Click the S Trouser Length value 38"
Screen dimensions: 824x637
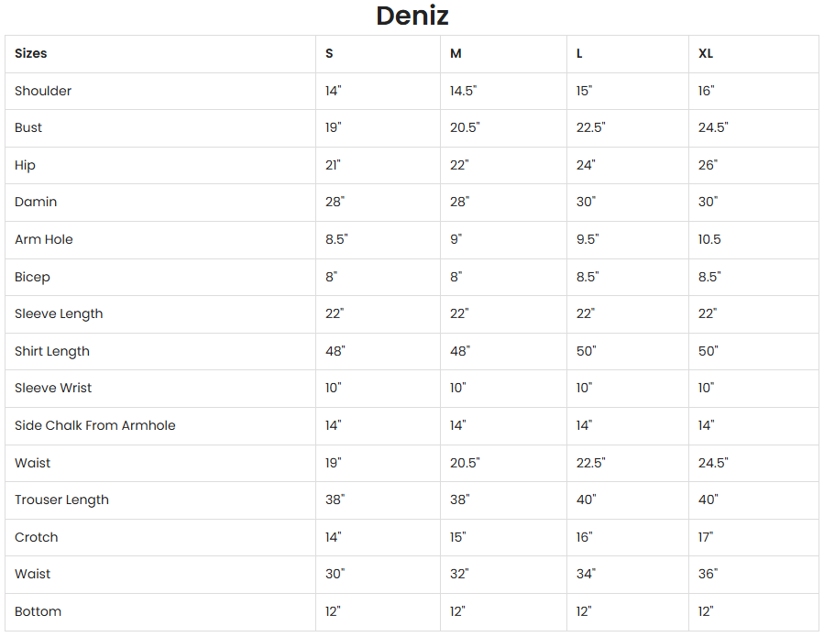[x=335, y=500]
